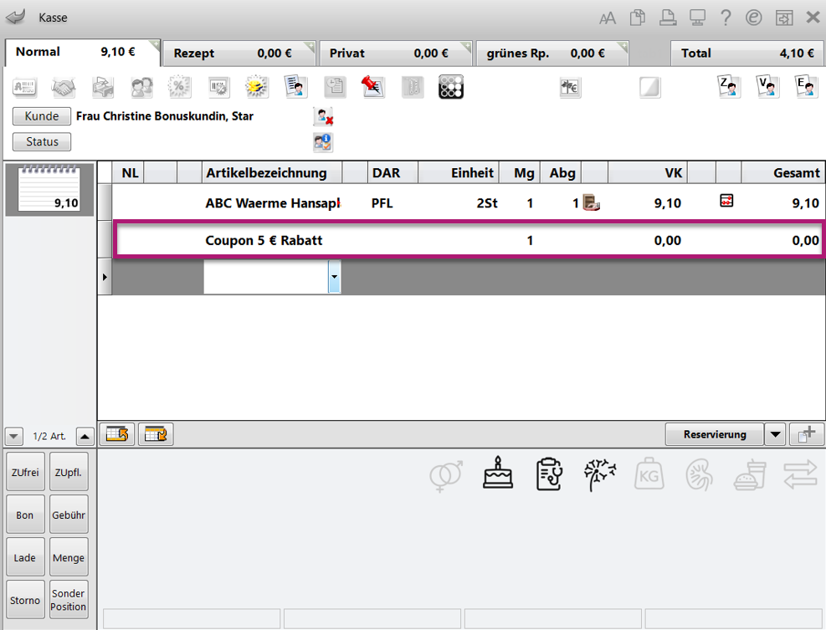The image size is (826, 630).
Task: Switch to the Privat tab
Action: pyautogui.click(x=394, y=53)
